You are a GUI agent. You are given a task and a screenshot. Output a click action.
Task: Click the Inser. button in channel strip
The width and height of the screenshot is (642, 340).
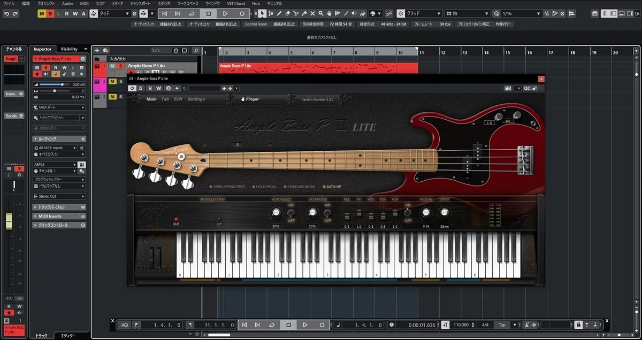(14, 94)
